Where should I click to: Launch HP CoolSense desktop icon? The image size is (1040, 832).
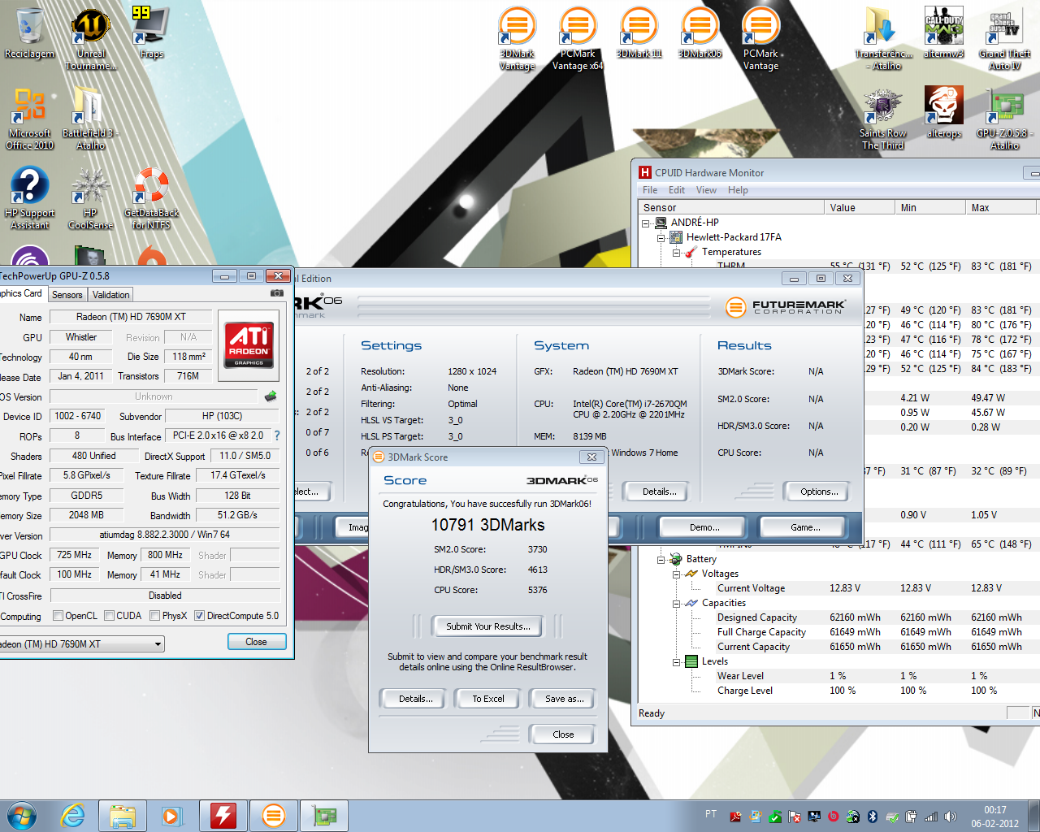[x=91, y=199]
